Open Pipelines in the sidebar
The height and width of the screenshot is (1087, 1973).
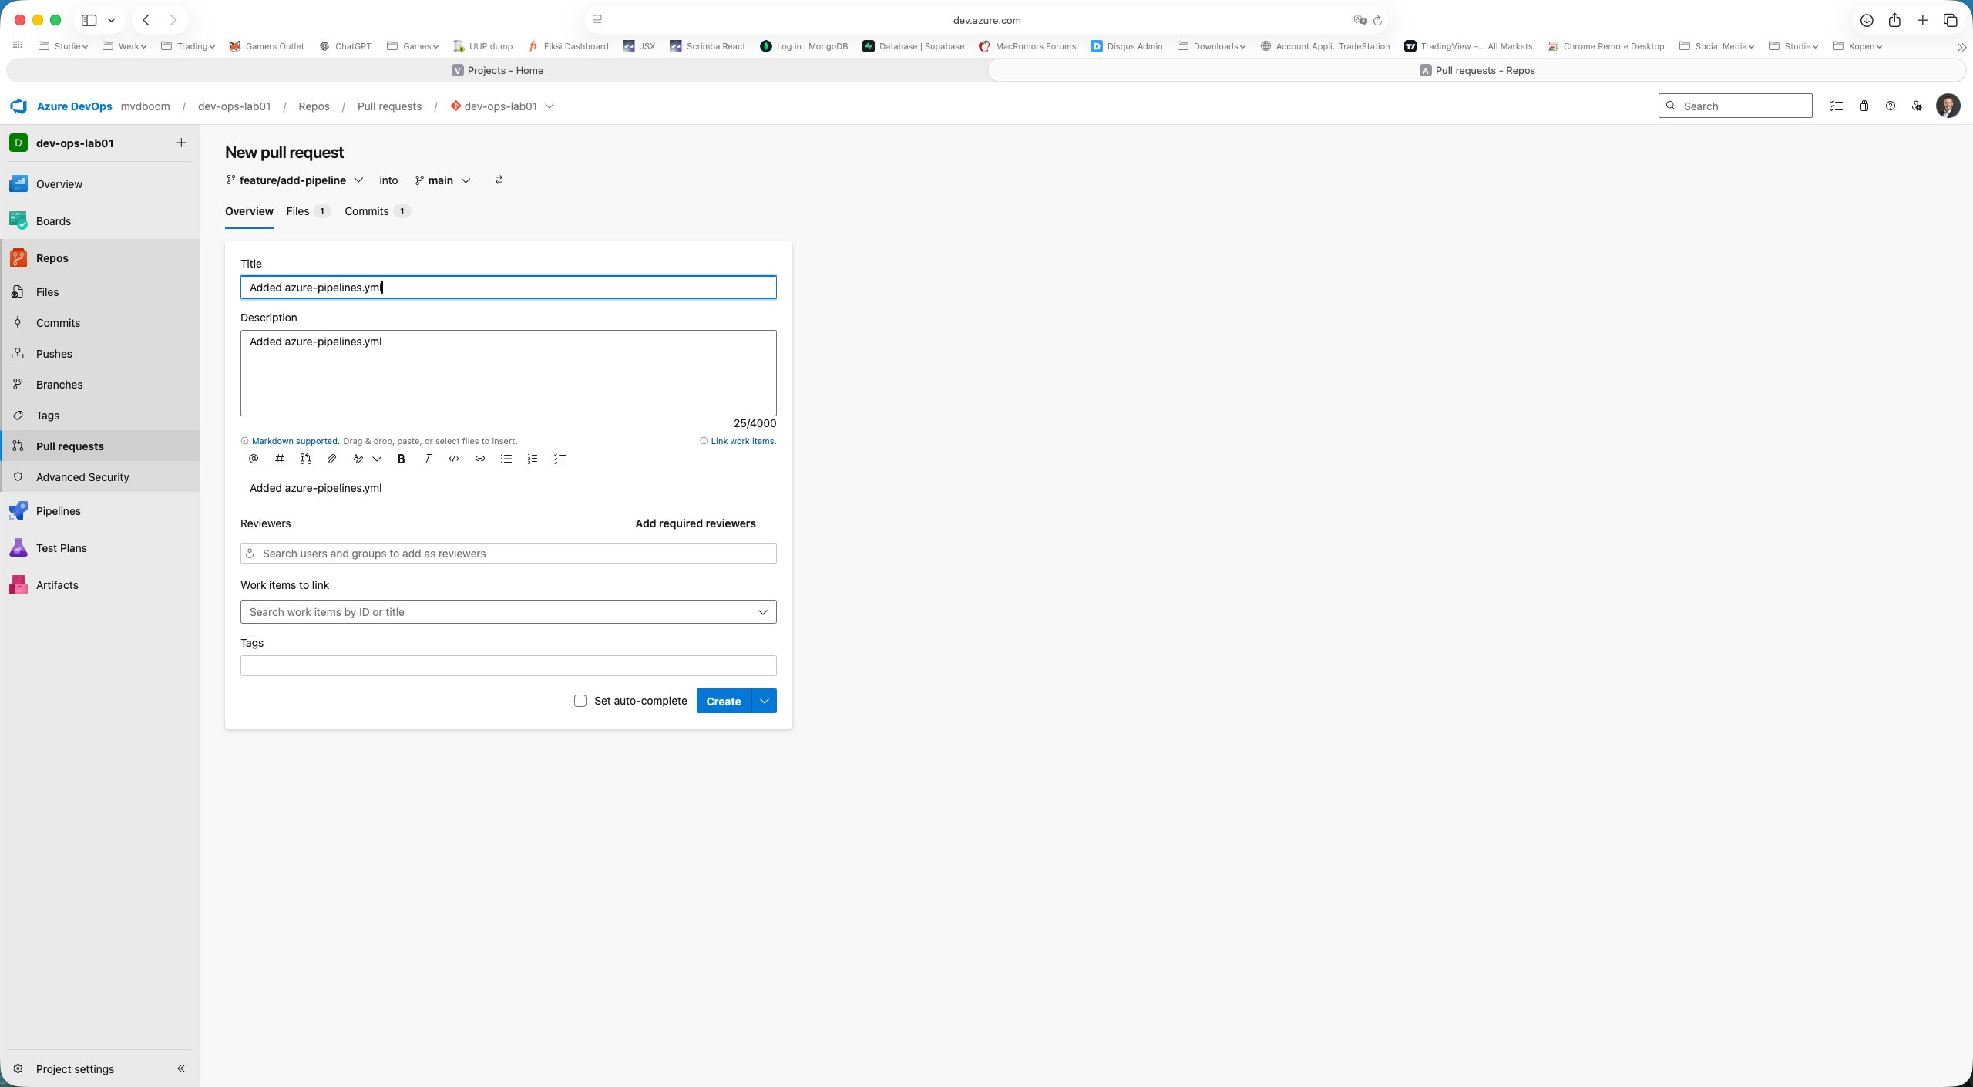59,511
